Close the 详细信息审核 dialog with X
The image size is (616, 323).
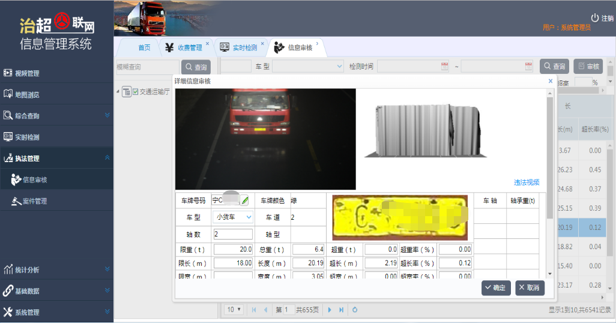(550, 80)
